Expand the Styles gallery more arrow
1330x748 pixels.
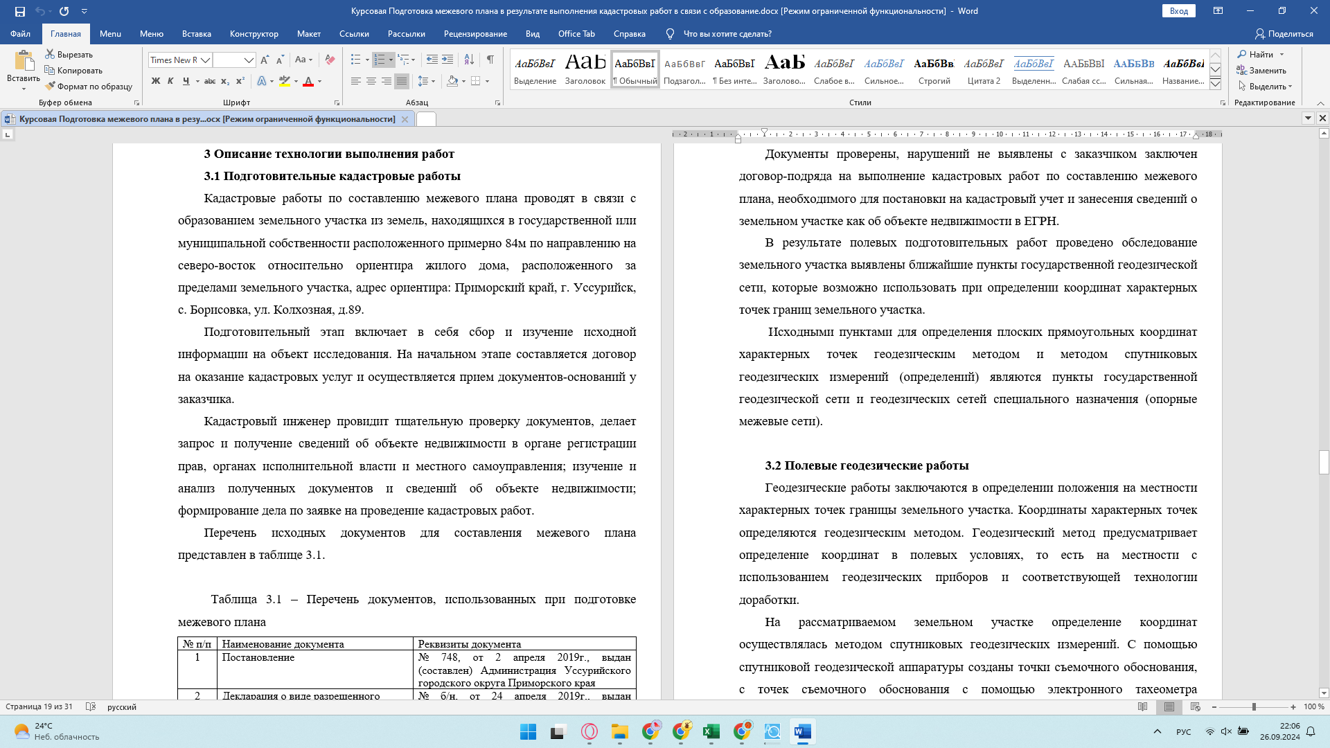pyautogui.click(x=1215, y=84)
